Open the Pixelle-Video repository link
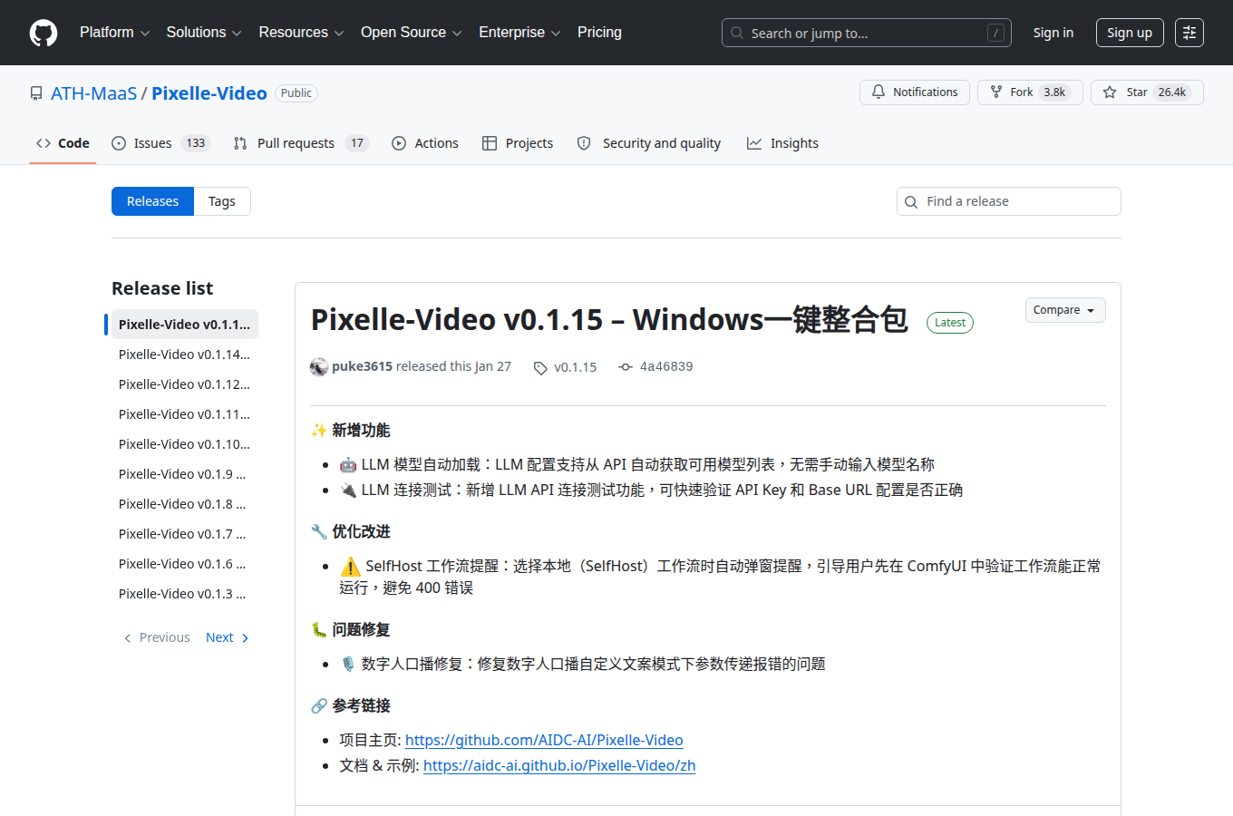 pos(209,93)
